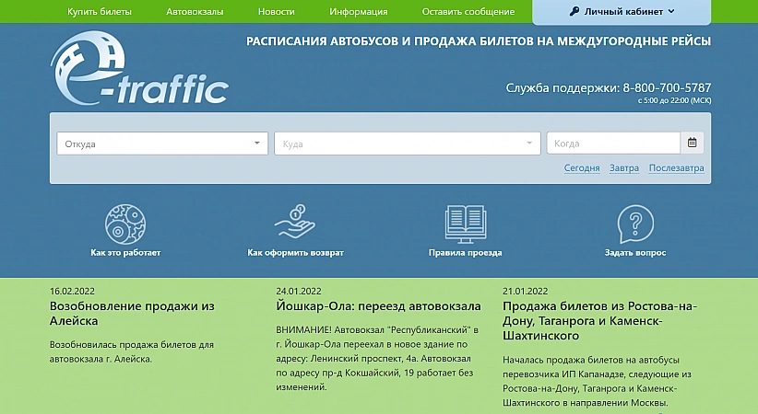Open the 'Купить билеты' menu item
Image resolution: width=758 pixels, height=414 pixels.
(100, 12)
